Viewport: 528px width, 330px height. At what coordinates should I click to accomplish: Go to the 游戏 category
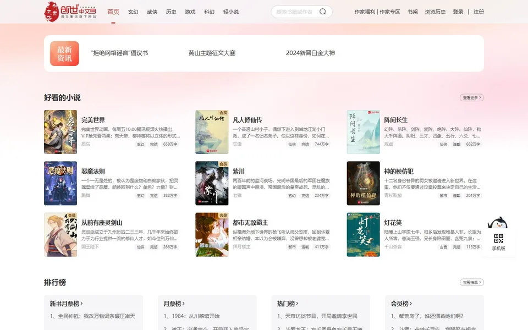click(190, 12)
